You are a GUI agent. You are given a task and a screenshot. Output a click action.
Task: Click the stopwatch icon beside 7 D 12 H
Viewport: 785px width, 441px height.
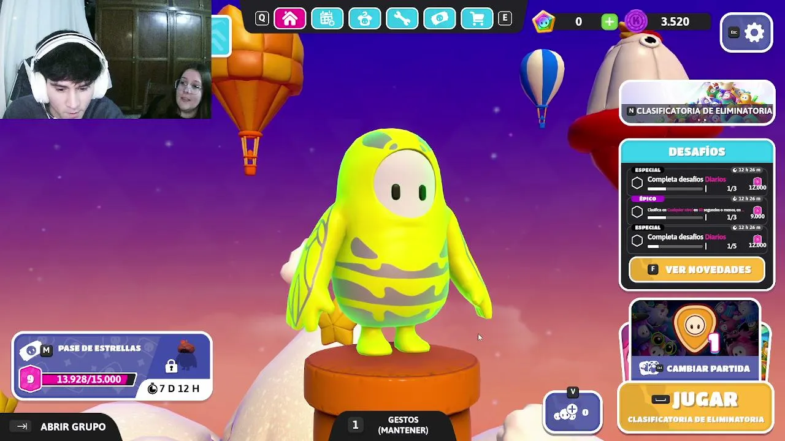[153, 388]
